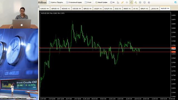This screenshot has width=178, height=100.
Task: Open the Отложенный ордер dialog
Action: tap(74, 2)
